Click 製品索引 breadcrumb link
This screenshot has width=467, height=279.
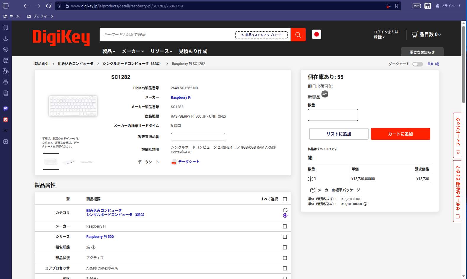(x=41, y=64)
